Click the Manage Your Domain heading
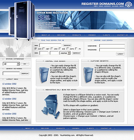 [x=103, y=40]
